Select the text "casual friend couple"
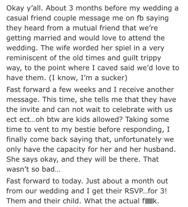The height and width of the screenshot is (207, 188). (x=41, y=18)
